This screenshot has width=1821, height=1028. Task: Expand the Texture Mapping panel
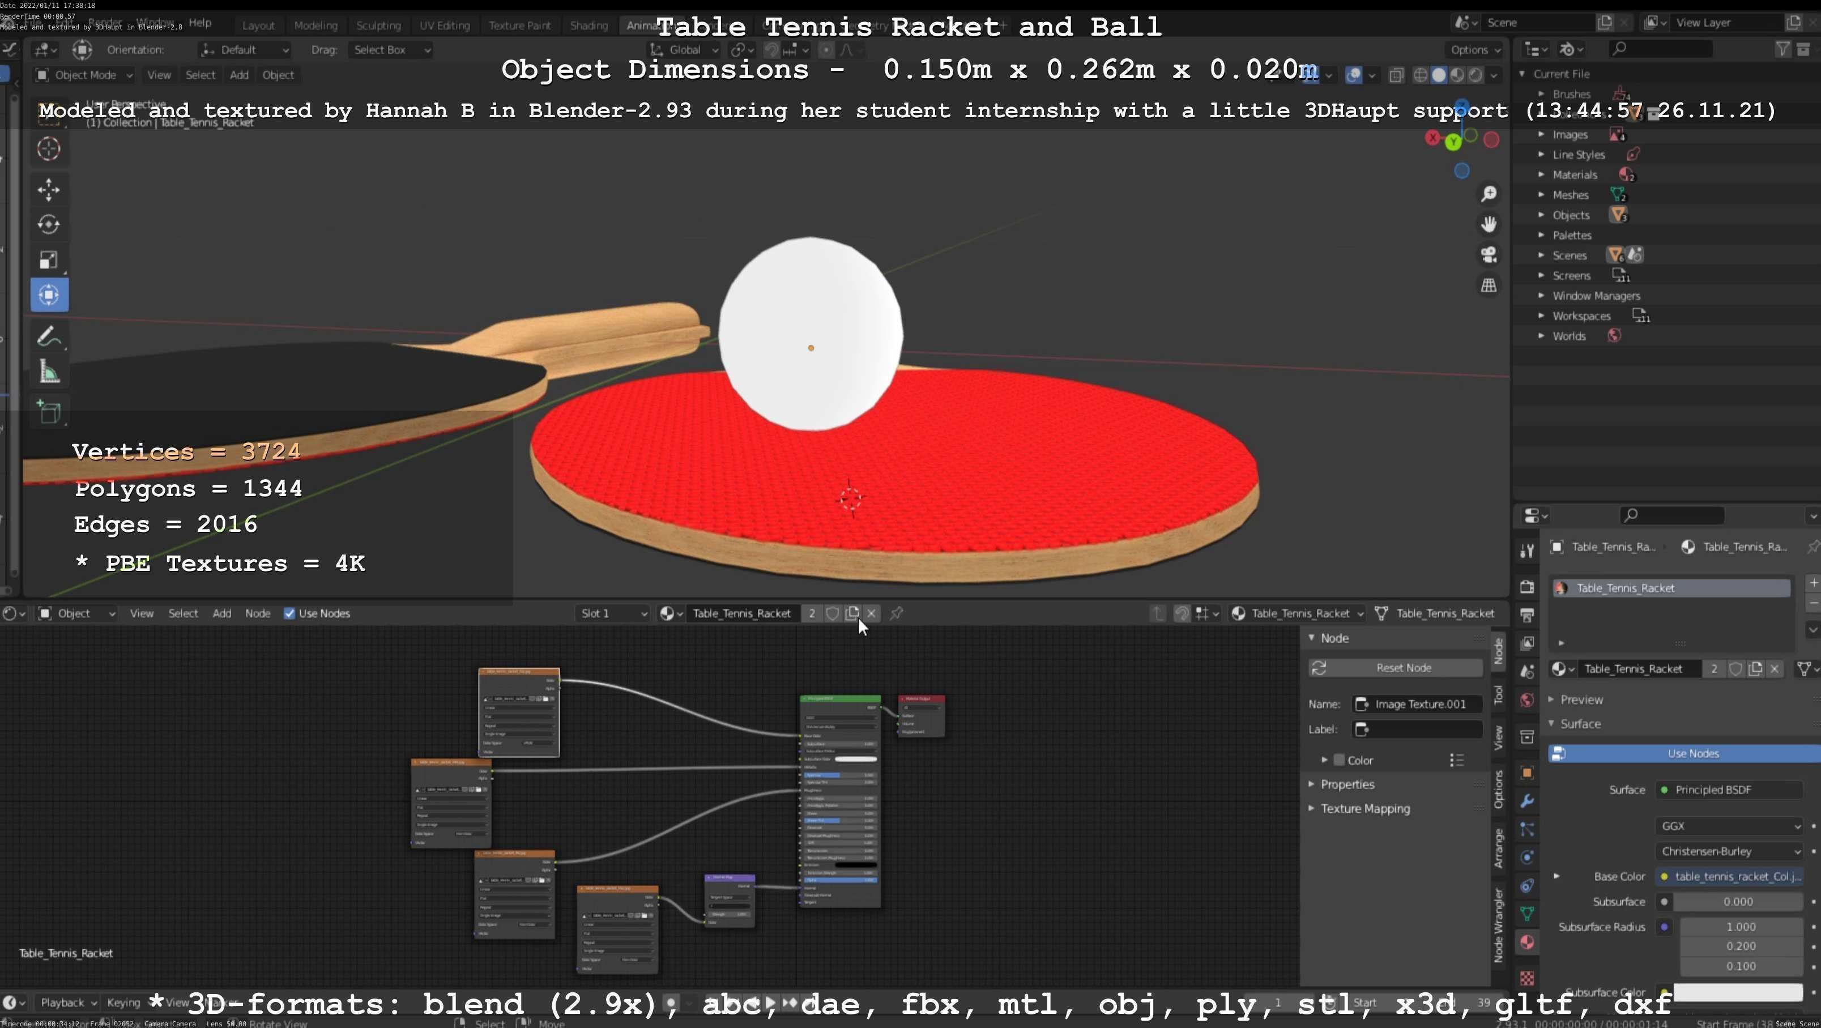point(1364,809)
